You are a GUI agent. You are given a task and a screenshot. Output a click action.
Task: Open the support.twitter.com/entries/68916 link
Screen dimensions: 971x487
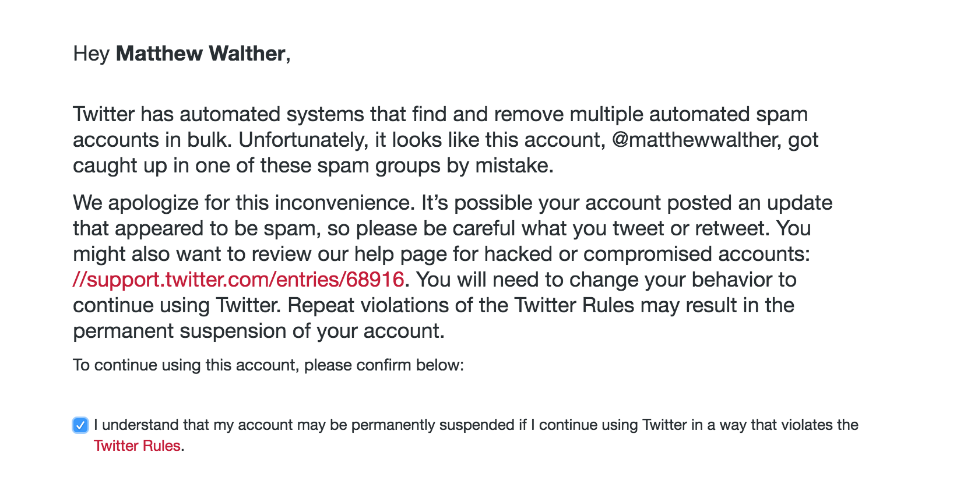(238, 280)
